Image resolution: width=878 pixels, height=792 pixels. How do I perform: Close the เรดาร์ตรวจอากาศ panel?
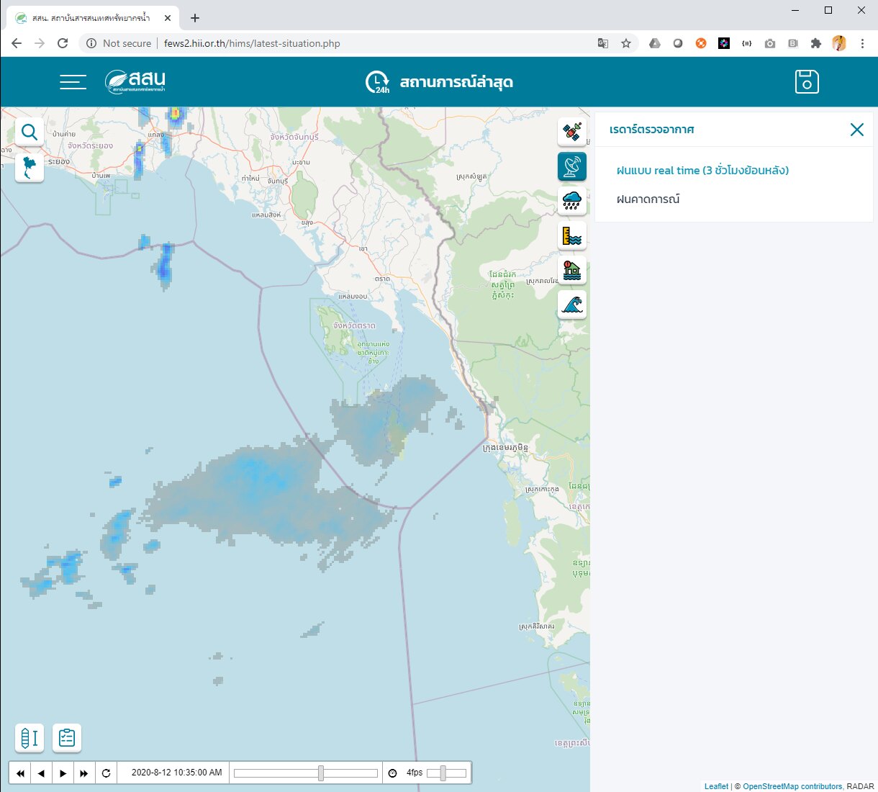[856, 130]
